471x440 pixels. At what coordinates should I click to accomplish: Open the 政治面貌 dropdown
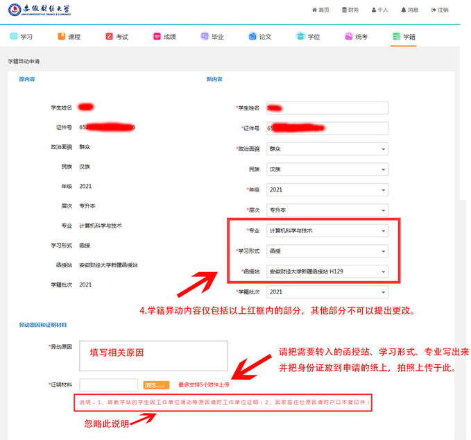tap(327, 149)
